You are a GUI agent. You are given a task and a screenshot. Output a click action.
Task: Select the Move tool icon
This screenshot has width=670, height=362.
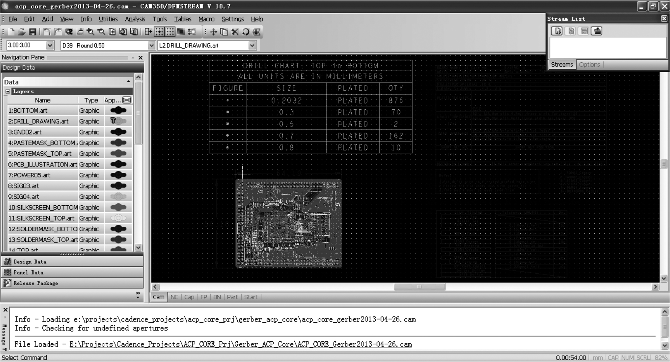pos(213,32)
